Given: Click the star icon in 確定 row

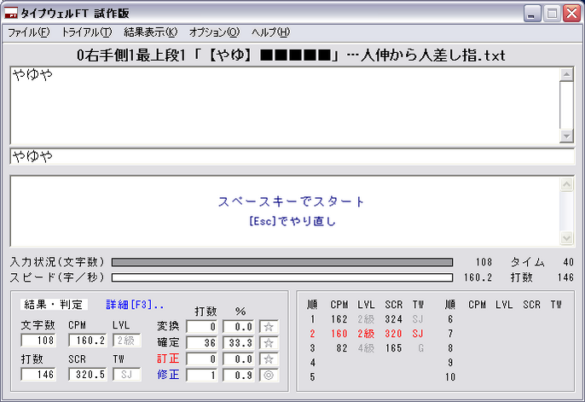Looking at the screenshot, I should click(x=269, y=343).
